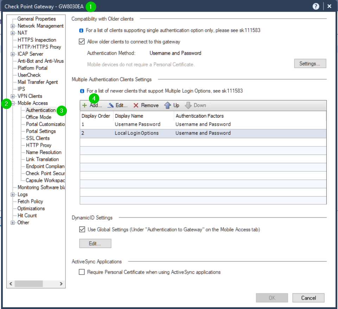The height and width of the screenshot is (309, 338).
Task: Move entry up with Up arrow
Action: pos(168,105)
